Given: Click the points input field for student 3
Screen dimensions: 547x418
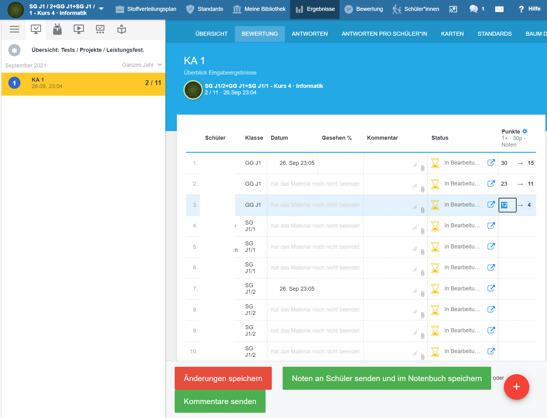Looking at the screenshot, I should [507, 205].
